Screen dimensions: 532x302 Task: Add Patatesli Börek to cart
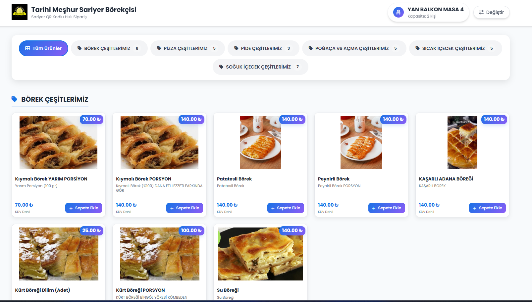pos(286,208)
